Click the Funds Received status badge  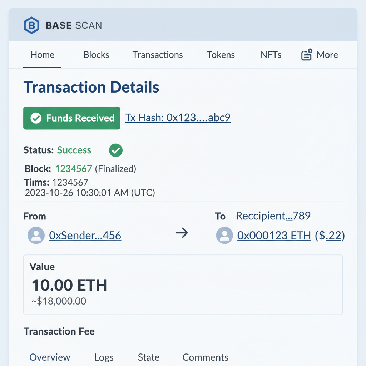(x=71, y=118)
